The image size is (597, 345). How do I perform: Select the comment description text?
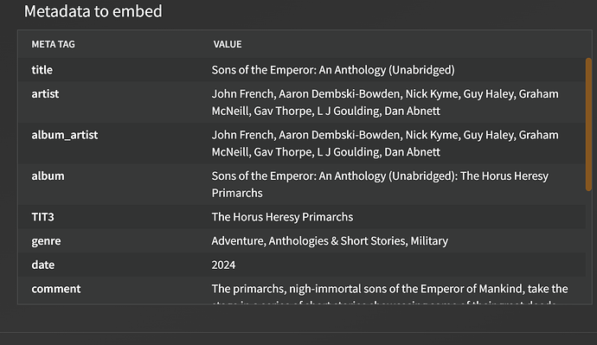tap(390, 293)
